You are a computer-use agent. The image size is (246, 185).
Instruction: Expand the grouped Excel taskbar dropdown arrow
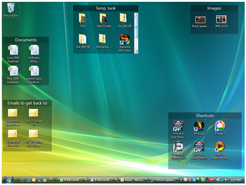[86, 180]
